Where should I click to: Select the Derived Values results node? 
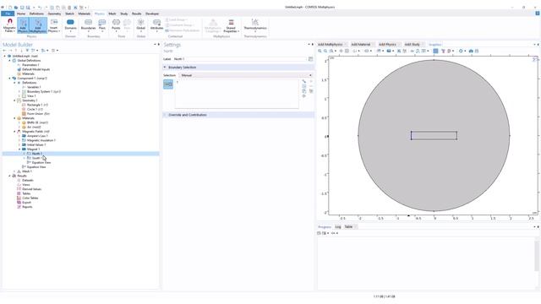[32, 189]
